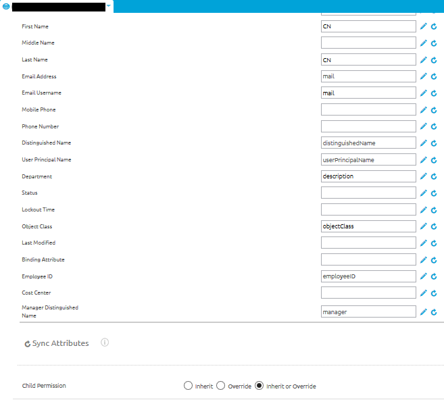Click into the Middle Name input field

[x=368, y=43]
